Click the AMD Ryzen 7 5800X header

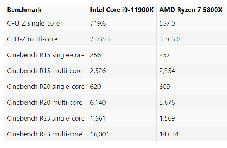(191, 10)
